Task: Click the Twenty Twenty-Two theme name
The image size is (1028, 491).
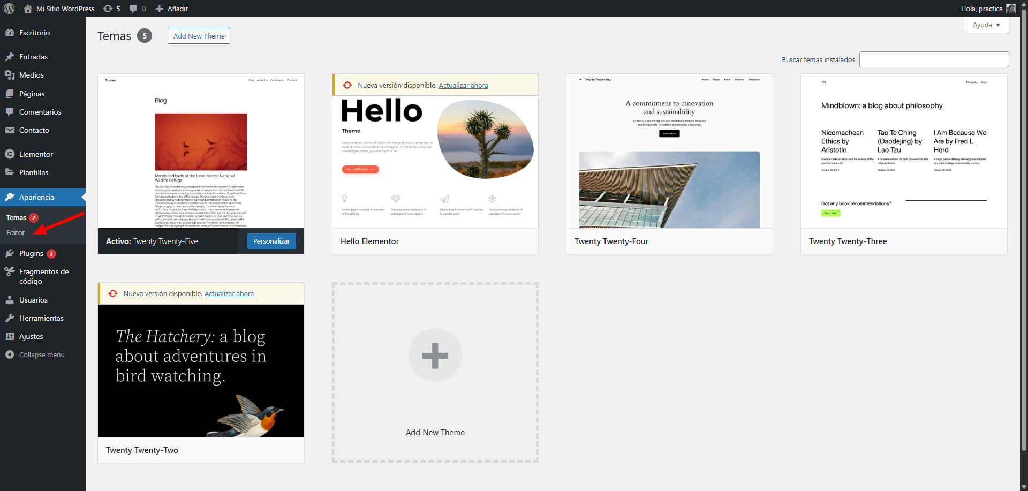Action: point(142,450)
